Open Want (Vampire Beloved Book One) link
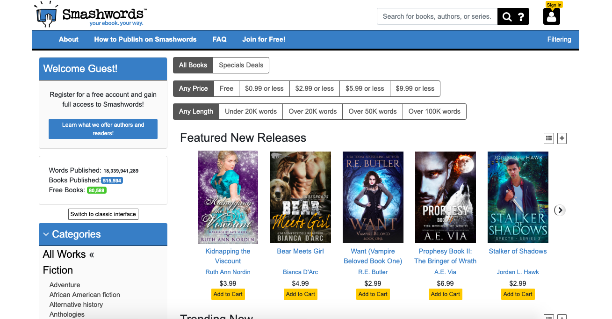 click(373, 256)
